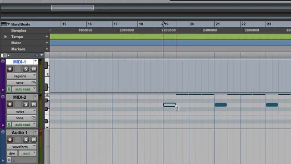Click the Audio 1 dyn voice selector
This screenshot has height=164, width=291.
12,154
